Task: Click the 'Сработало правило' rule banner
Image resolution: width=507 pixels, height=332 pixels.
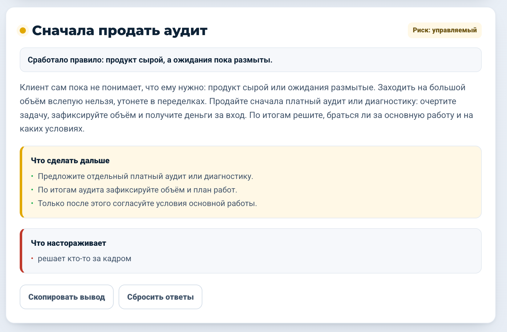Action: (250, 60)
